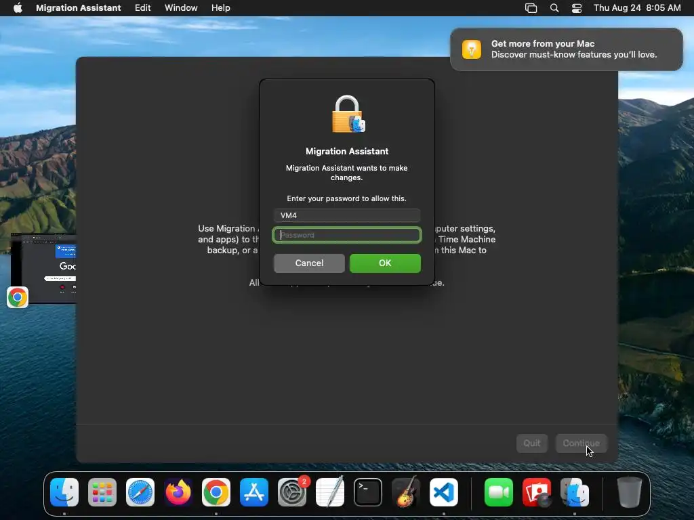The height and width of the screenshot is (520, 694).
Task: Click the lightbulb Tips notification icon
Action: [x=472, y=49]
